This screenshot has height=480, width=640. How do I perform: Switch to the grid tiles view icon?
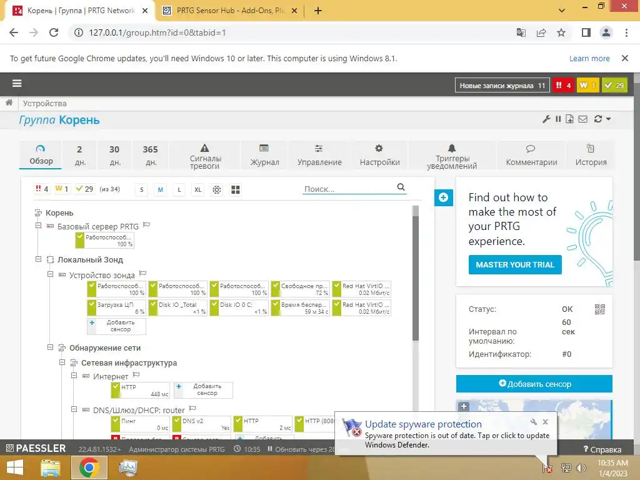click(236, 190)
